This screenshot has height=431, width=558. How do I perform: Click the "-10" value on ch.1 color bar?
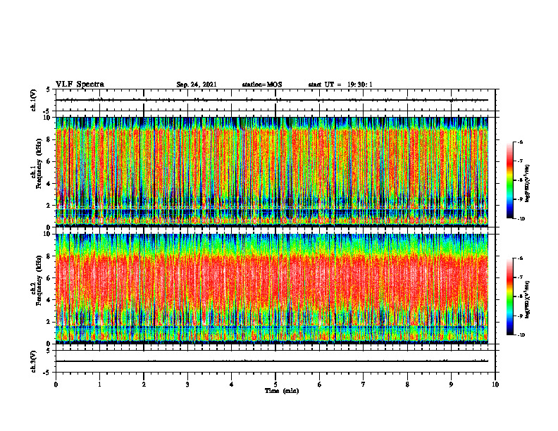point(521,219)
